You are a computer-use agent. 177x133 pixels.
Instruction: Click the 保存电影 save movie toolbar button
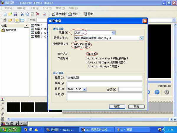(59, 14)
